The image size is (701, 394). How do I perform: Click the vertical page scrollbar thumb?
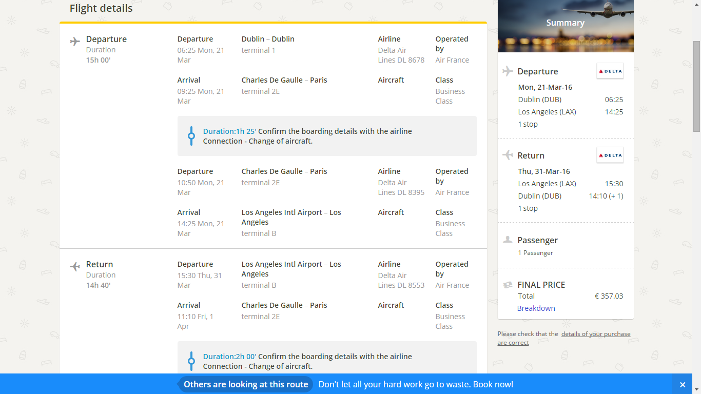click(697, 86)
